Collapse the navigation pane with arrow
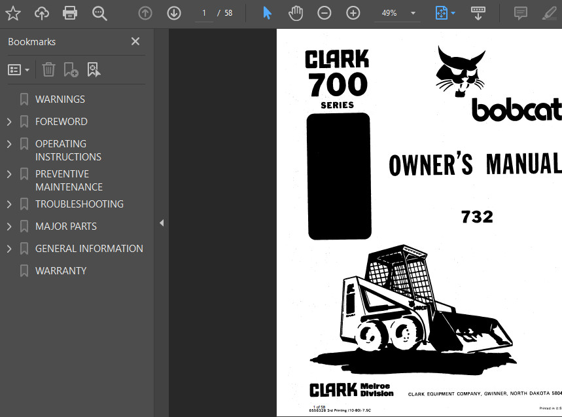 [x=162, y=223]
